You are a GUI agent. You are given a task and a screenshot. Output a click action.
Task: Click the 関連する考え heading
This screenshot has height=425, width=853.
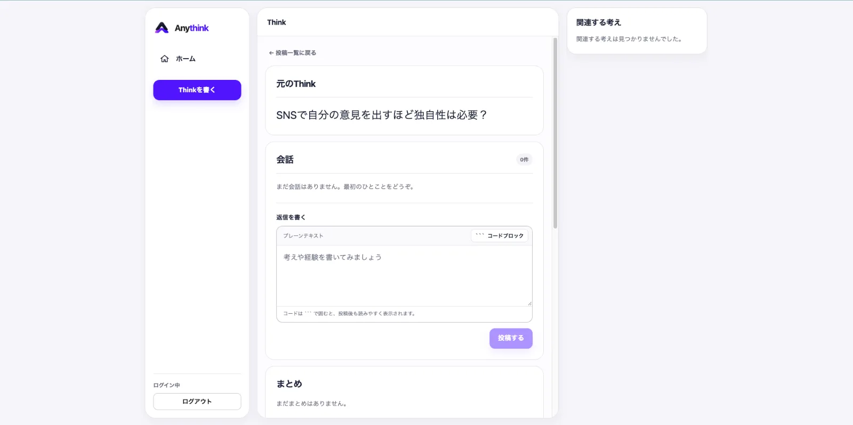(599, 22)
